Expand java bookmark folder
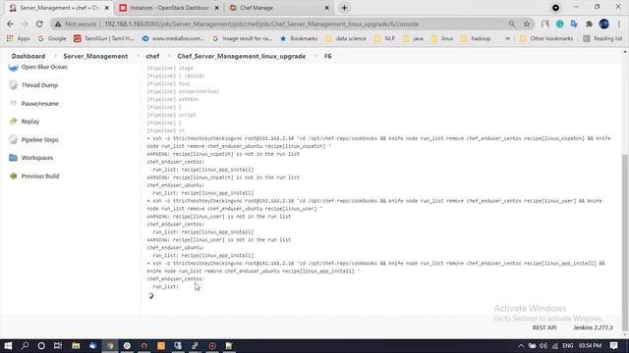 tap(413, 38)
